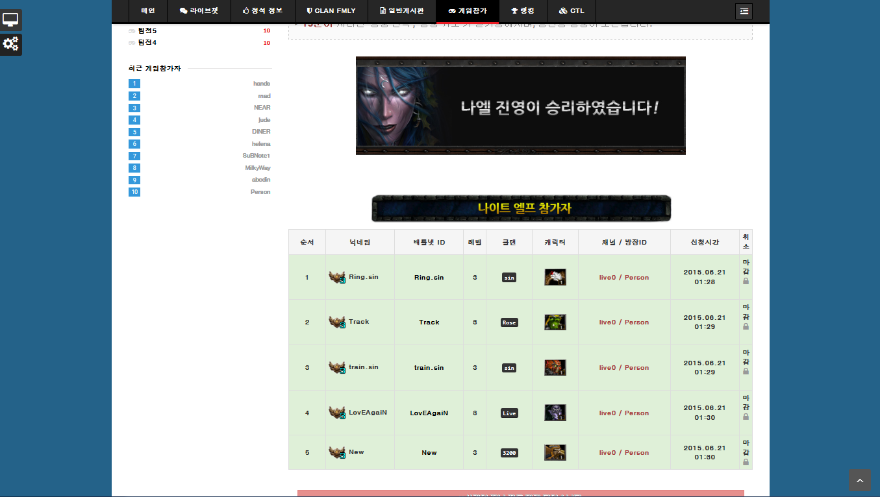
Task: Open the CTL menu item
Action: pos(572,11)
